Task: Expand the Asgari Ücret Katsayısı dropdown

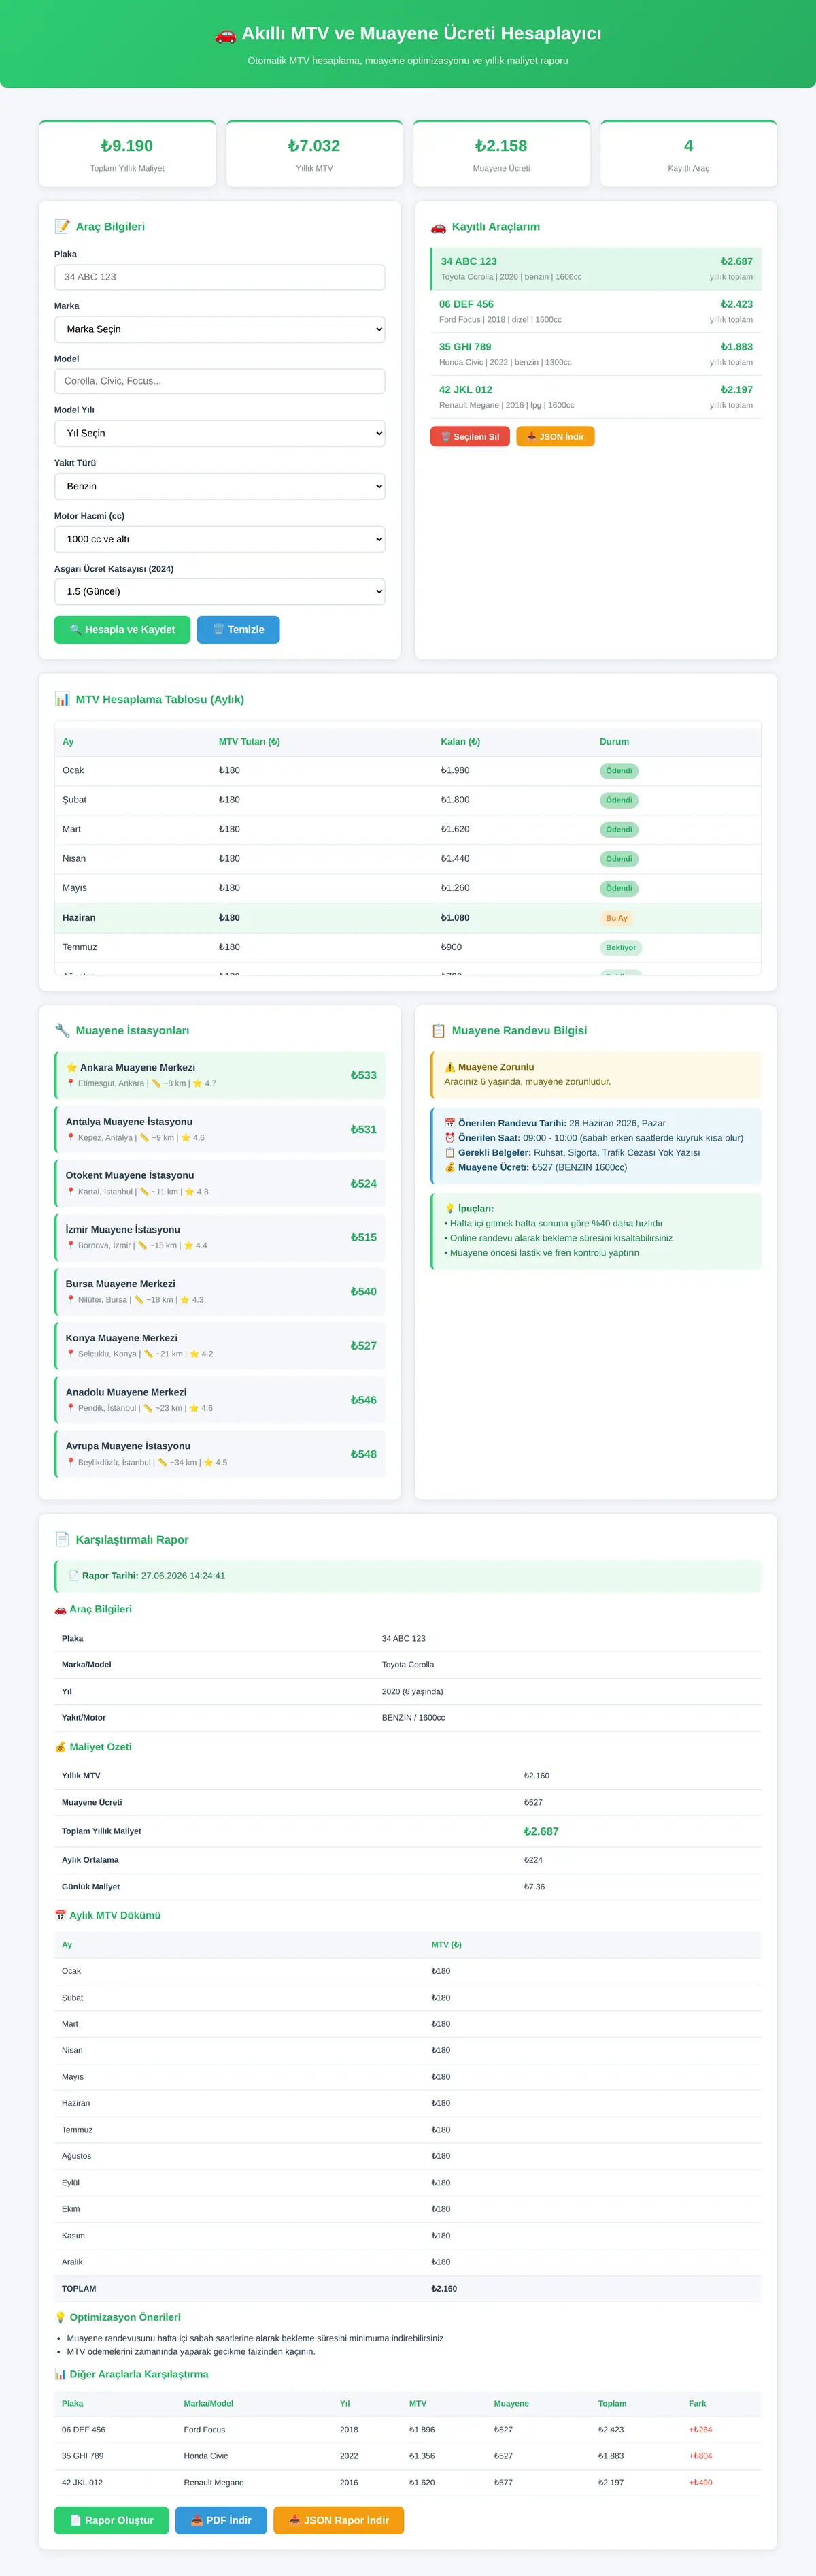Action: [x=220, y=591]
